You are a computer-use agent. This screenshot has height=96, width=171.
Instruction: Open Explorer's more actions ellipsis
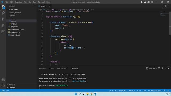coord(34,6)
